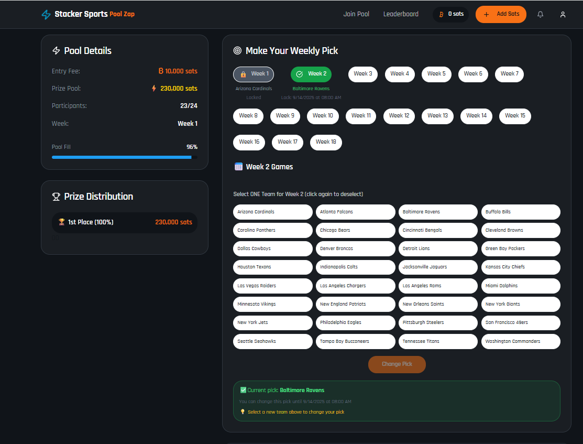Select the Seattle Seahawks

(x=272, y=341)
